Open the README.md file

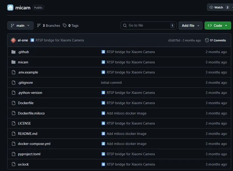tap(27, 134)
